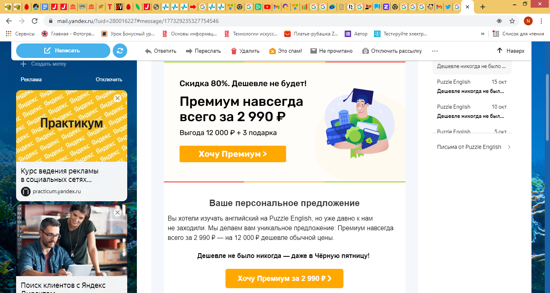Open the Автор bookmark
The height and width of the screenshot is (293, 550).
(356, 34)
